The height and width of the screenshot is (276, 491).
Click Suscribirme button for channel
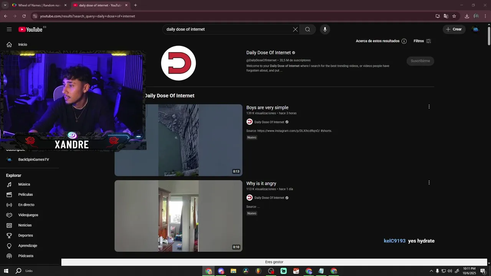(420, 61)
